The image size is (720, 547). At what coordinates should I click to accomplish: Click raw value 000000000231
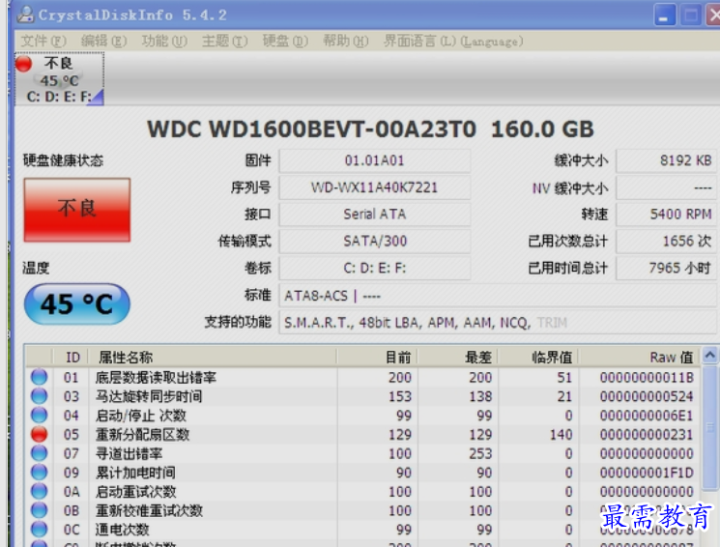point(647,435)
